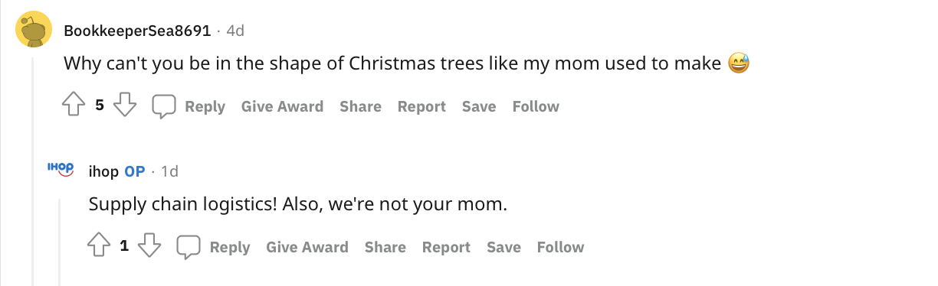The image size is (938, 286).
Task: Save BookkeeperSea8691's comment
Action: 479,106
